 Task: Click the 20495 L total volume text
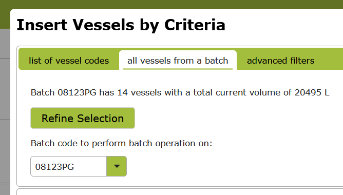(x=312, y=92)
